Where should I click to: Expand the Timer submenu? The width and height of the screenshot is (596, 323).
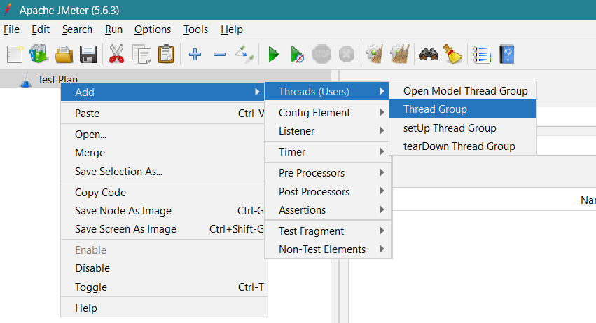pyautogui.click(x=327, y=152)
